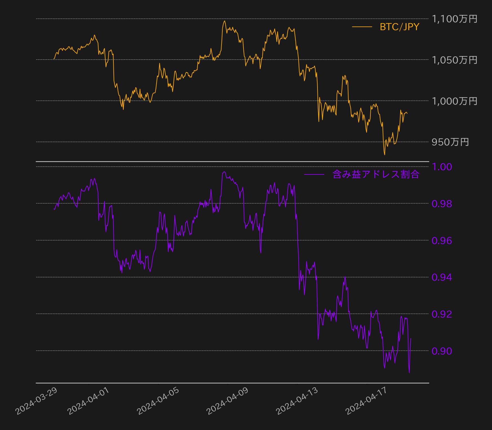Click the 0.98 ratio axis label
The image size is (492, 430).
point(442,203)
